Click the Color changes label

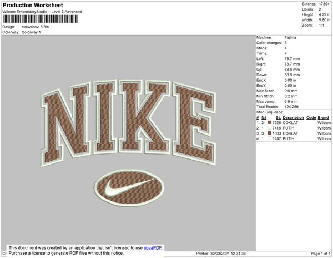tap(269, 43)
